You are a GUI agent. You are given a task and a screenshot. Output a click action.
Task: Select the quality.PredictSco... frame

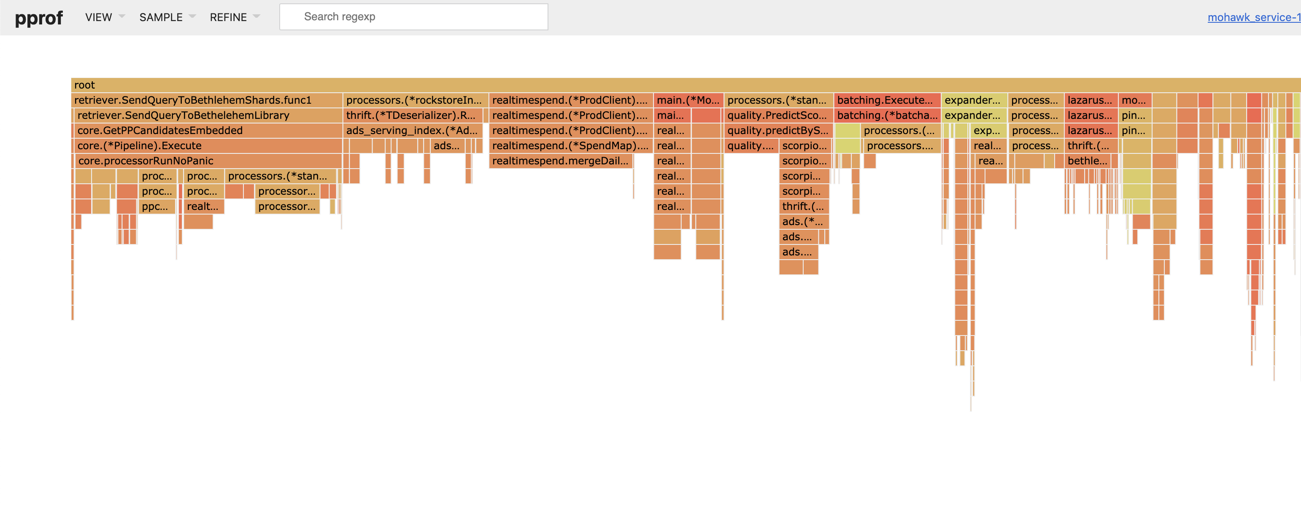(777, 115)
